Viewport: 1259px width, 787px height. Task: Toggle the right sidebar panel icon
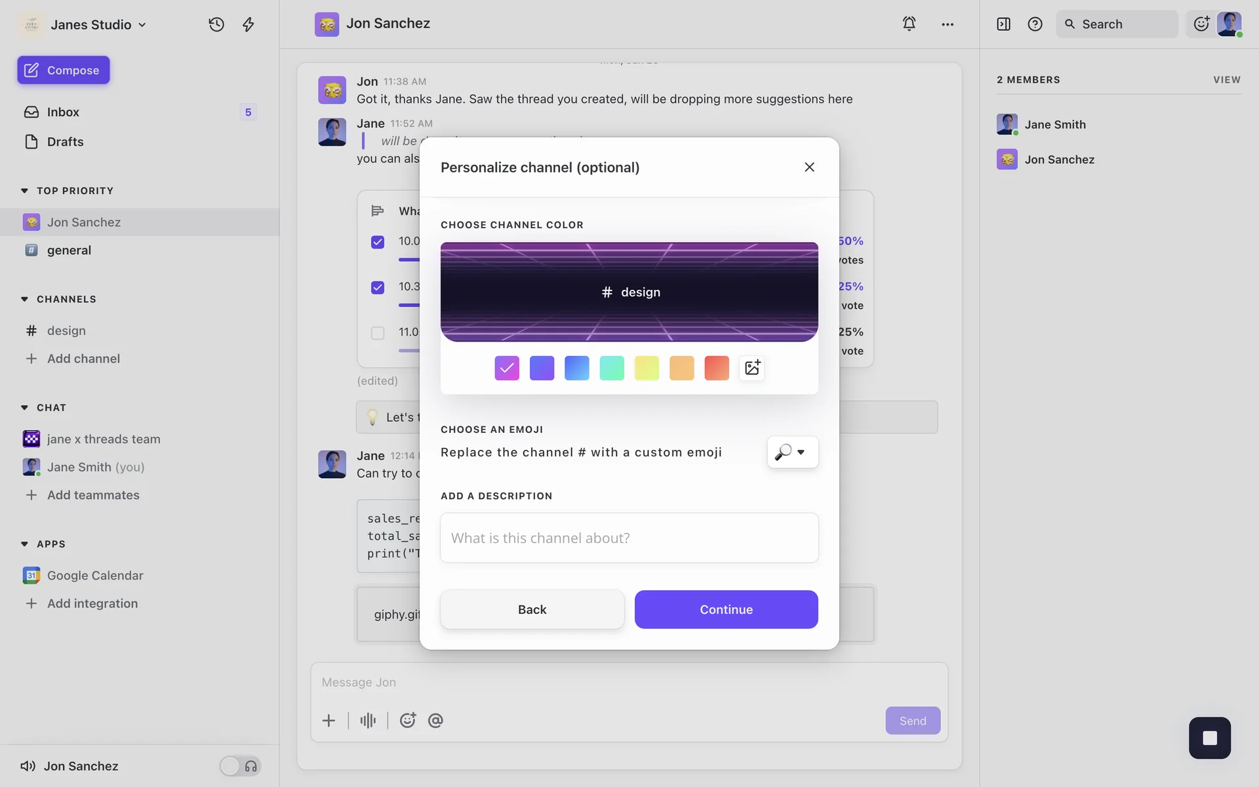(1003, 24)
